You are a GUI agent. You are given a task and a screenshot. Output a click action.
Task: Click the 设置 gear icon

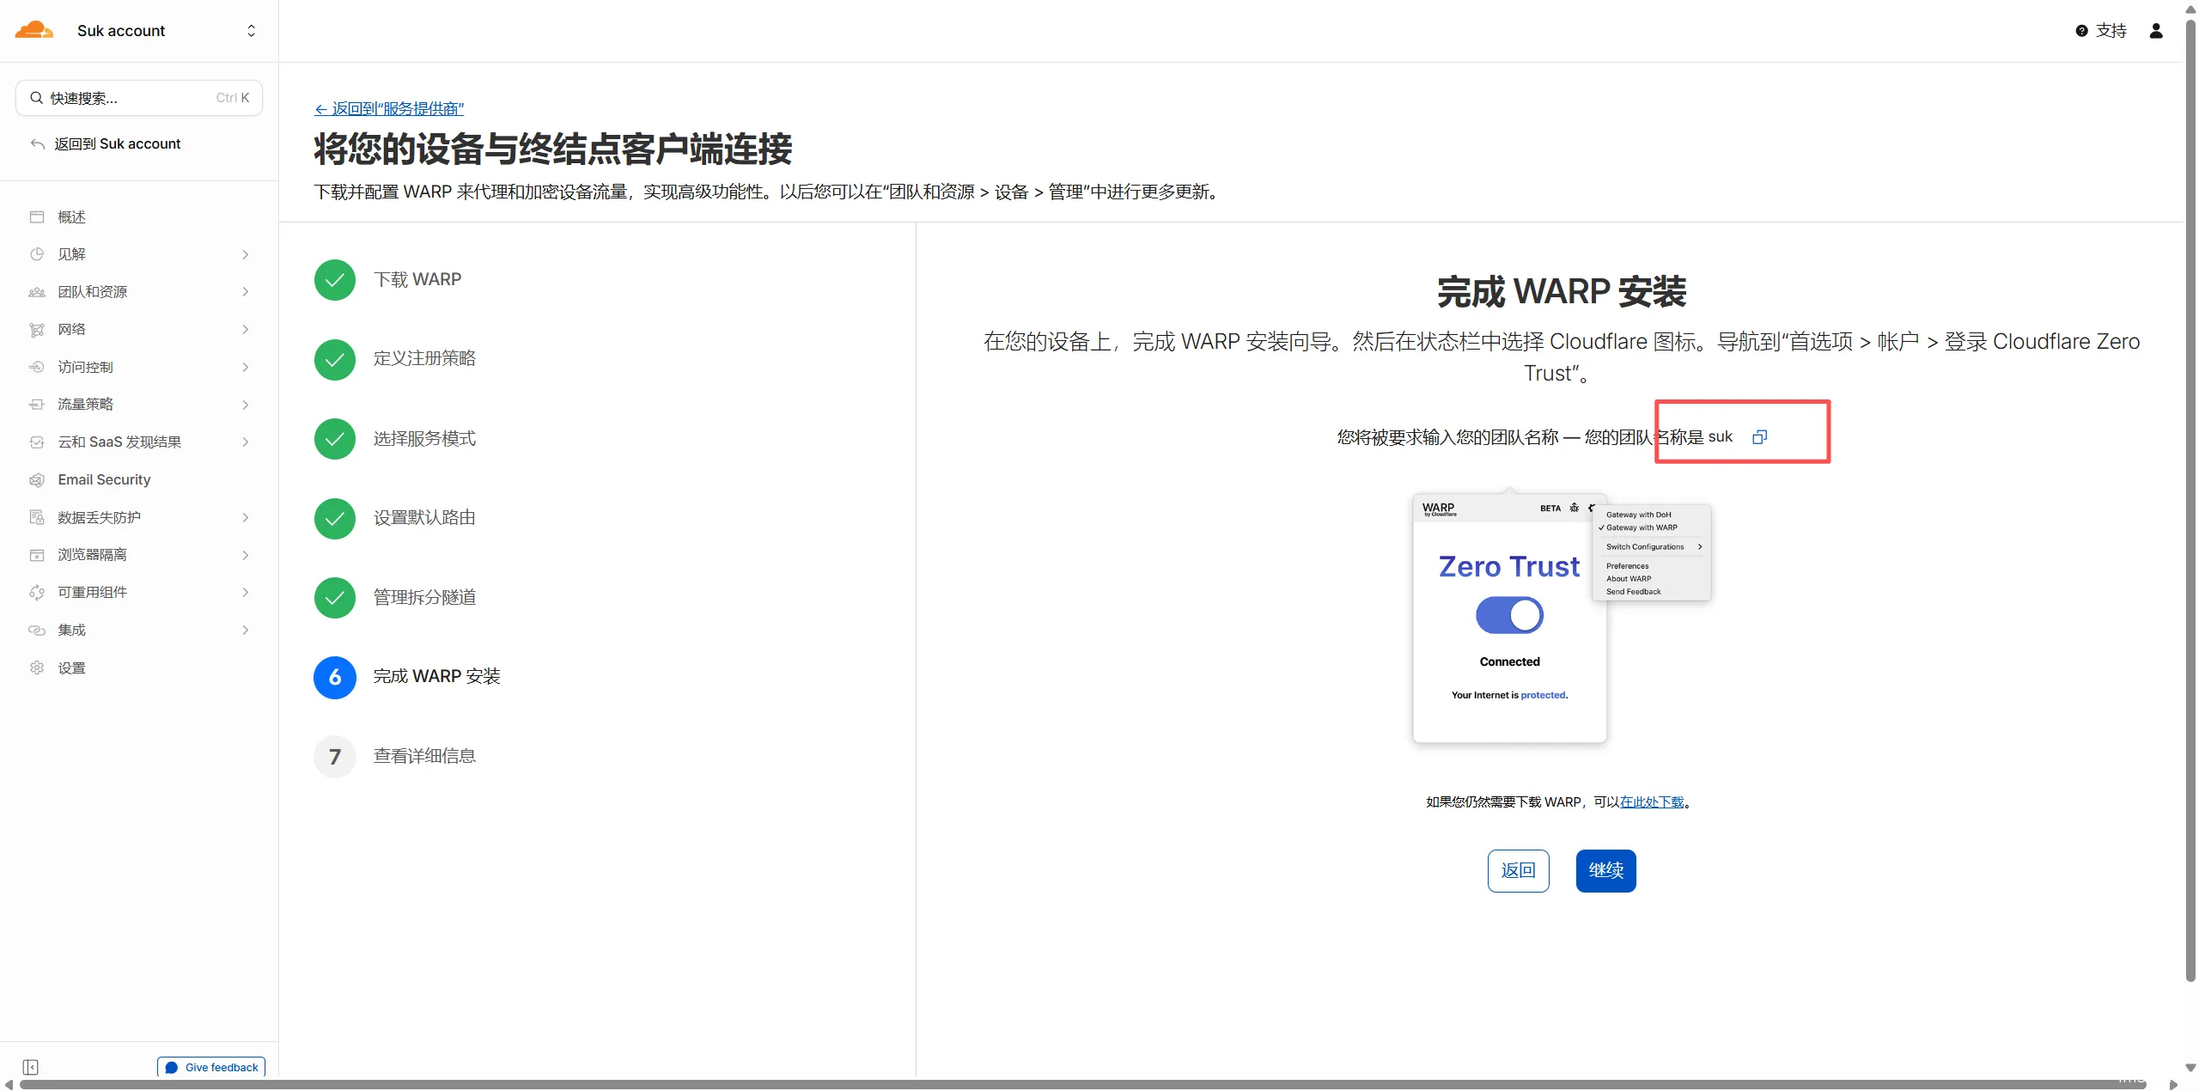[37, 667]
